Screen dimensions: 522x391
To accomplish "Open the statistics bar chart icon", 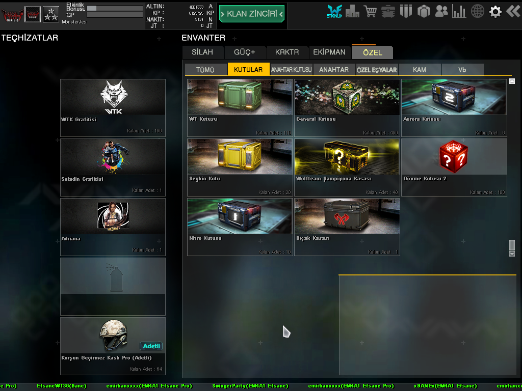I will (459, 12).
